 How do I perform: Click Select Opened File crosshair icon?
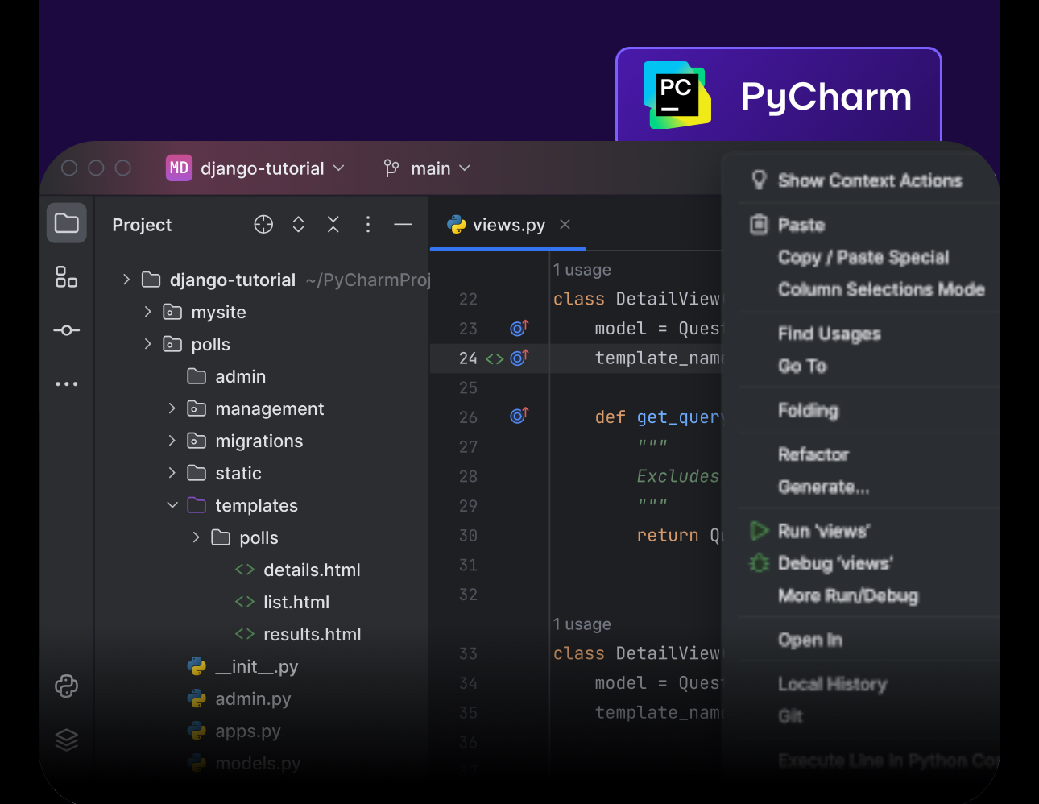click(263, 224)
